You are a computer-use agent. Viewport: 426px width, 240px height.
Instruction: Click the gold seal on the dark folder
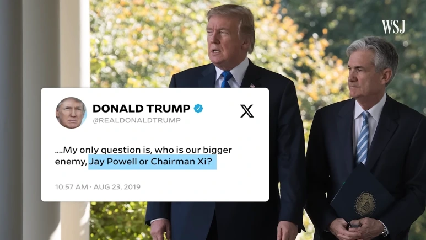(x=366, y=204)
